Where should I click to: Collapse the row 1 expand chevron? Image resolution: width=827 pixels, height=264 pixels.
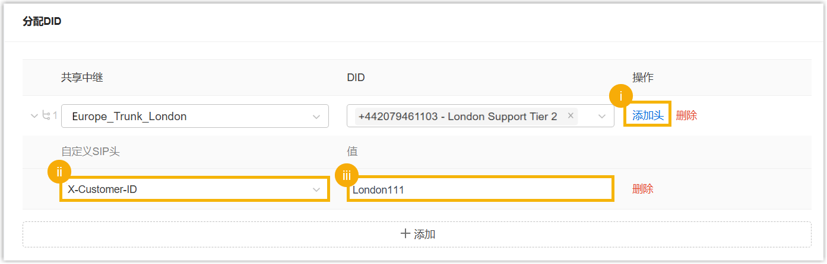click(34, 115)
